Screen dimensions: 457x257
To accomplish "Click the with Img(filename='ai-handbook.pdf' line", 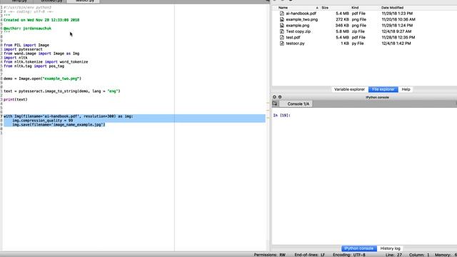I will tap(69, 116).
